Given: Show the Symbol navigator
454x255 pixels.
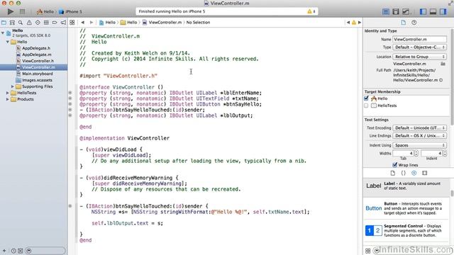Looking at the screenshot, I should click(x=12, y=22).
